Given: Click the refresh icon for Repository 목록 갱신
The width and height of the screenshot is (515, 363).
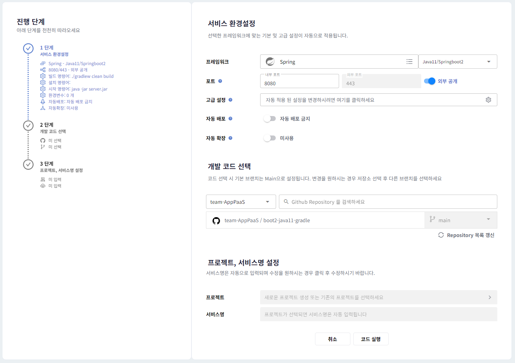Looking at the screenshot, I should (x=441, y=235).
